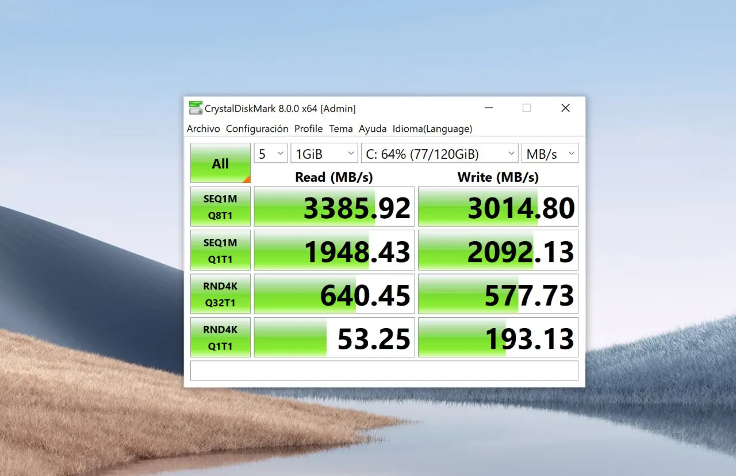The image size is (736, 476).
Task: Expand the 1GiB test size dropdown
Action: coord(324,154)
